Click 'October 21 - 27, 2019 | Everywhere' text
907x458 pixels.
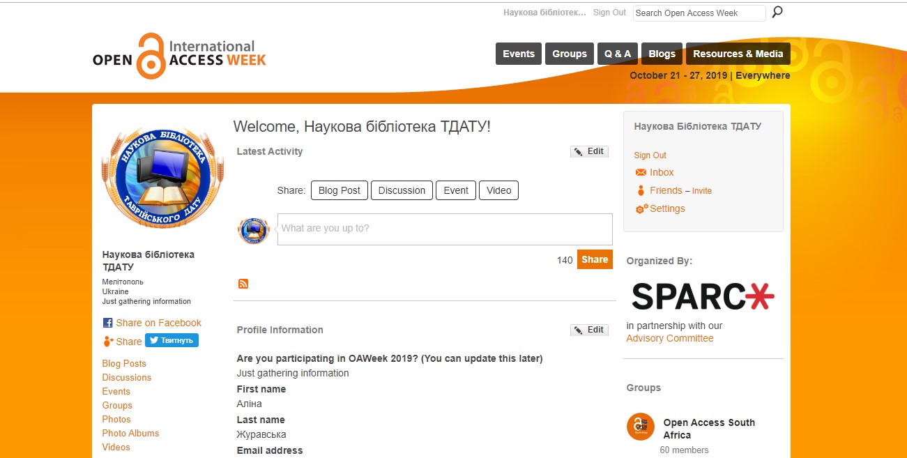point(710,75)
